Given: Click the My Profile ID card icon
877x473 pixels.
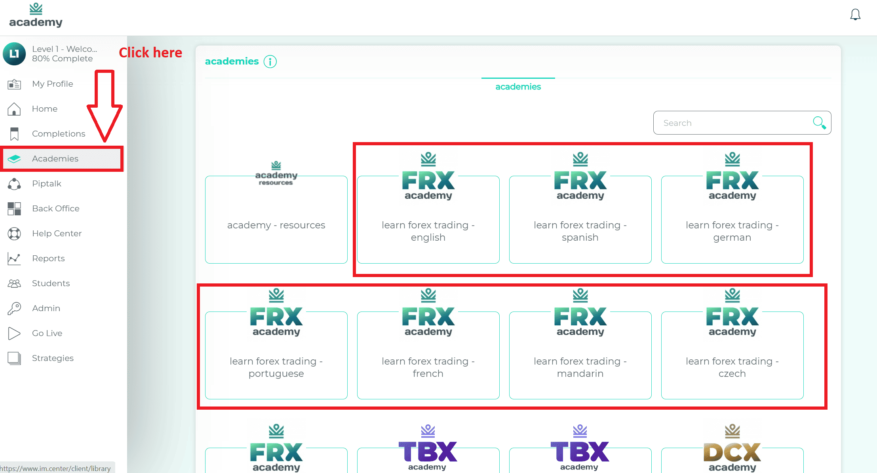Looking at the screenshot, I should pyautogui.click(x=14, y=84).
